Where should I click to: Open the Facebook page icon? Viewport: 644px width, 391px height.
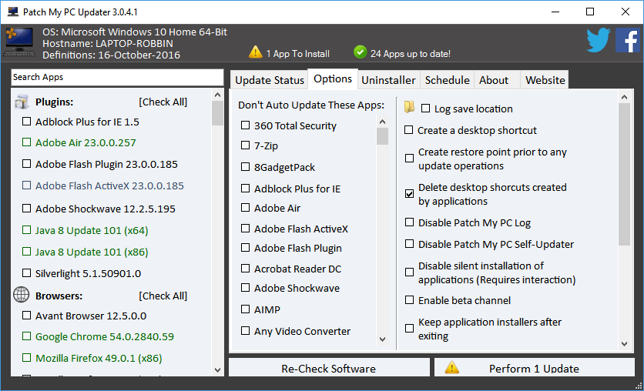coord(627,40)
